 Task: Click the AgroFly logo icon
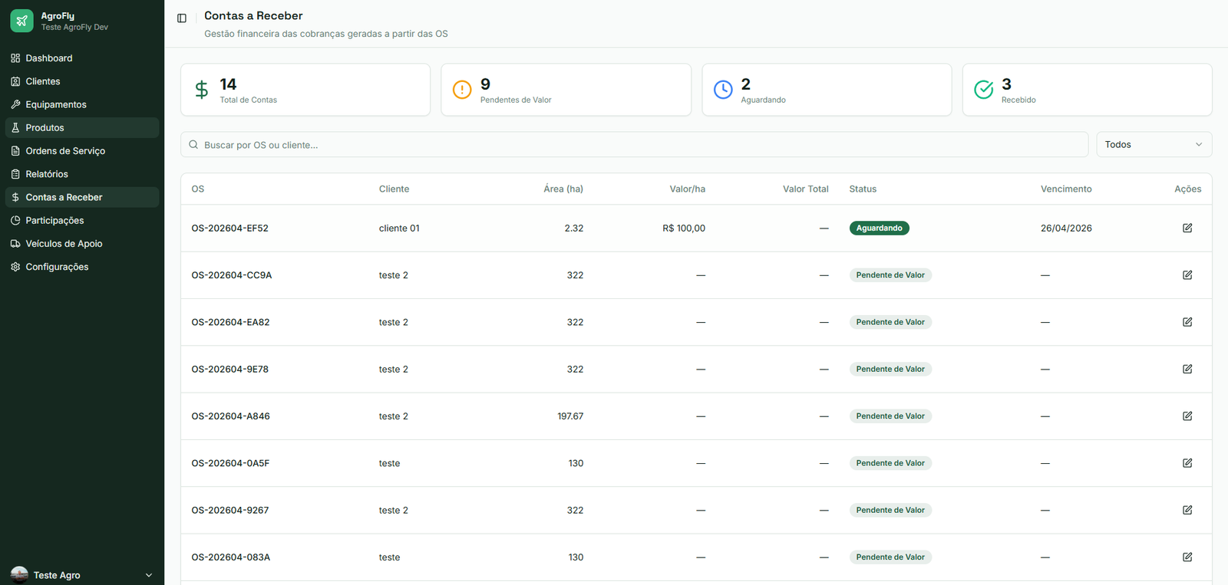[x=21, y=21]
